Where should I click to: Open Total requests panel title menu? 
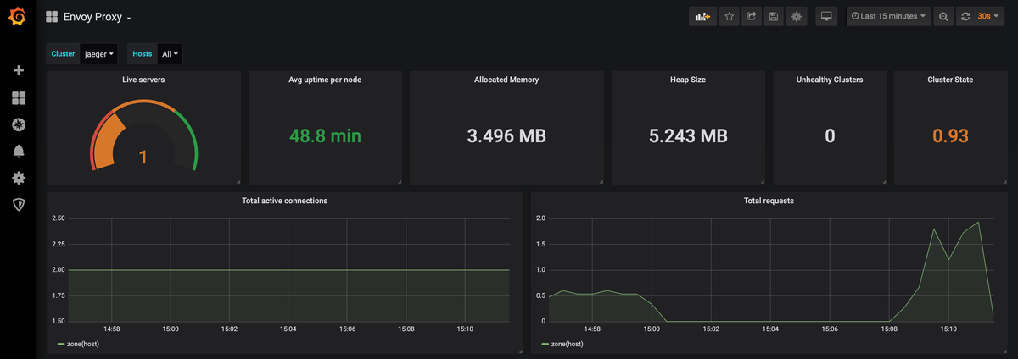pyautogui.click(x=767, y=201)
